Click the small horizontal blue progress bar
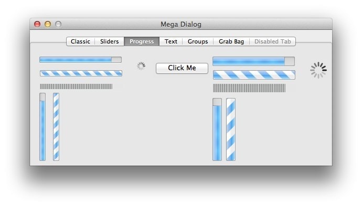Viewport: 362px width, 207px height. pyautogui.click(x=81, y=60)
